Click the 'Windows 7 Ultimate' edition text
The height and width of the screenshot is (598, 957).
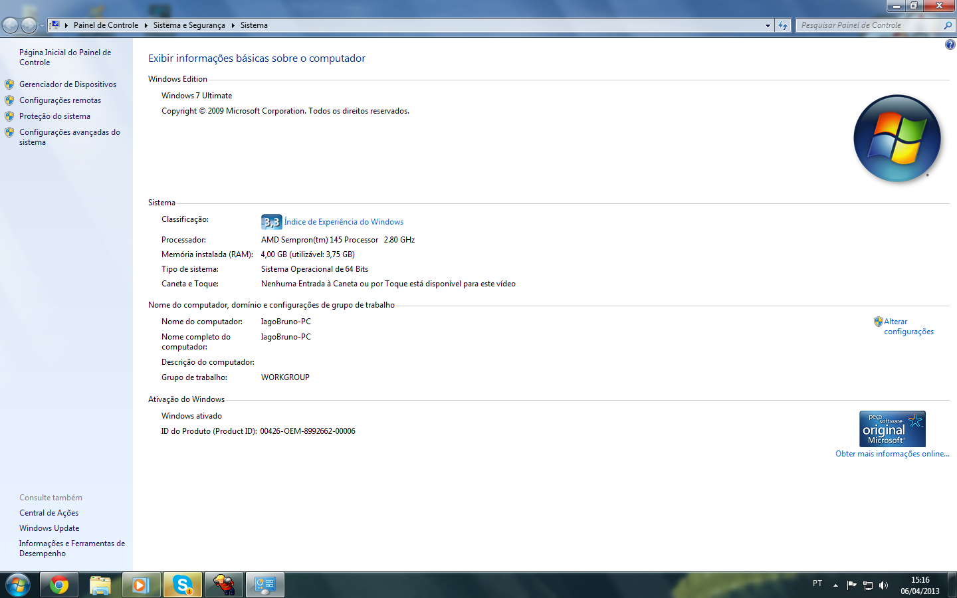197,96
